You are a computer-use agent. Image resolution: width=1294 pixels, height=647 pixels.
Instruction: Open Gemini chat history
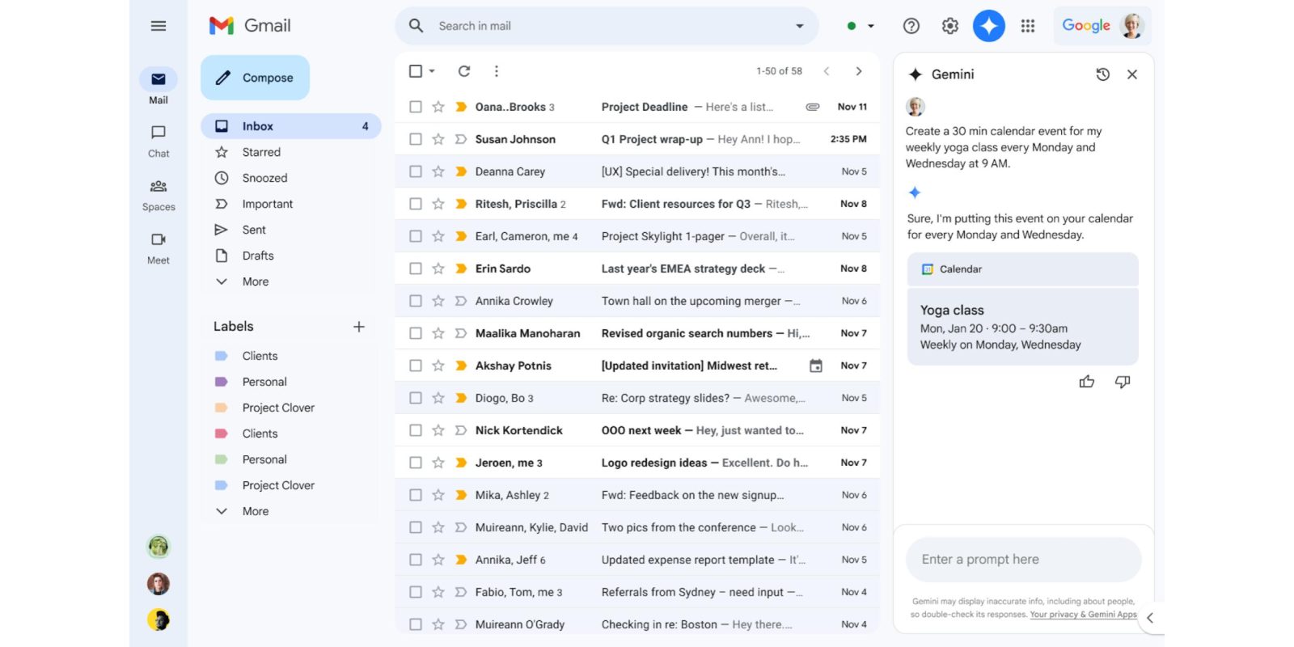coord(1102,74)
